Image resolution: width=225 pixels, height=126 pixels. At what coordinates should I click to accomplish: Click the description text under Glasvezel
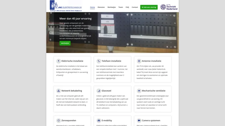click(112, 102)
